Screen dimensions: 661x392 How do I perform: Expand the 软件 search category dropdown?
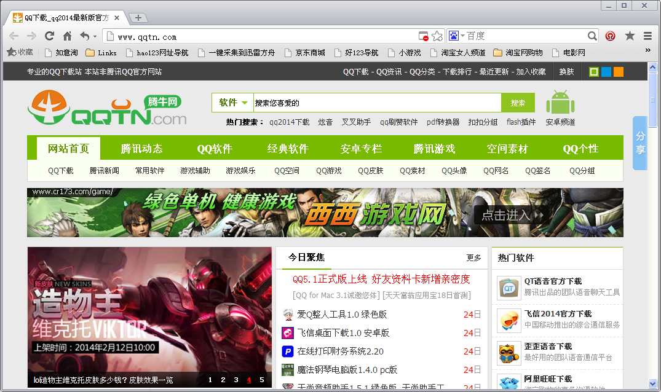(x=232, y=103)
